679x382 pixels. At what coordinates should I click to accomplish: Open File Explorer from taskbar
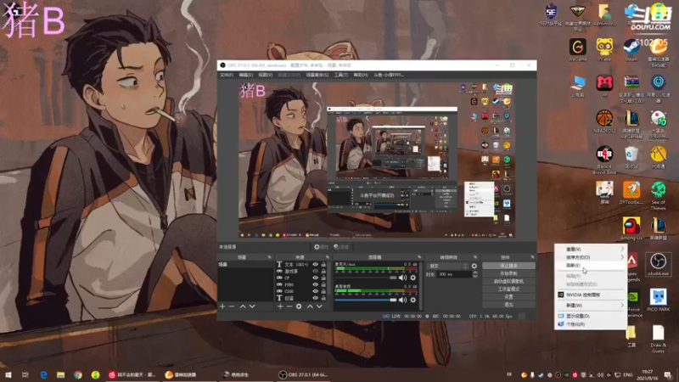click(x=60, y=374)
